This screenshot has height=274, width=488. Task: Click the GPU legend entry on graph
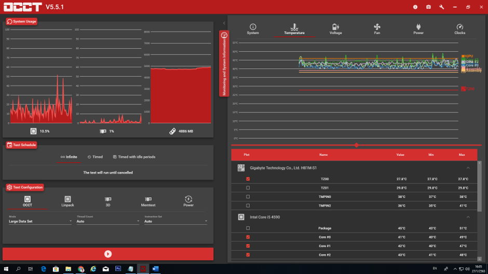467,56
